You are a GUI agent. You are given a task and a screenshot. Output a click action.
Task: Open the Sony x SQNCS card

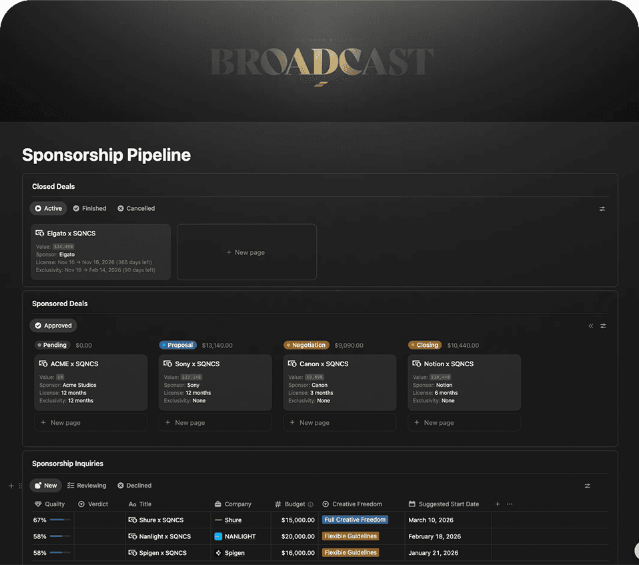point(215,382)
